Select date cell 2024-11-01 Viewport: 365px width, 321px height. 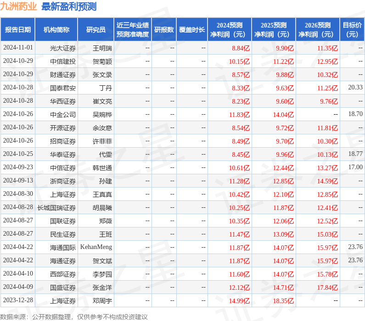[x=18, y=47]
